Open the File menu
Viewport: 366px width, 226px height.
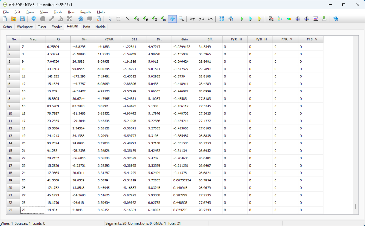point(6,12)
